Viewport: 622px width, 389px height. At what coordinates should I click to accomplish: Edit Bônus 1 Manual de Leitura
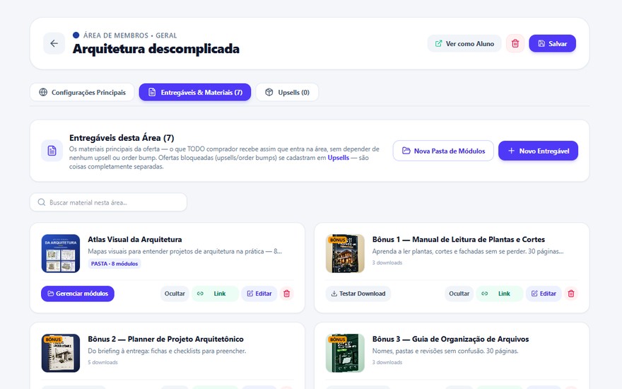coord(544,294)
